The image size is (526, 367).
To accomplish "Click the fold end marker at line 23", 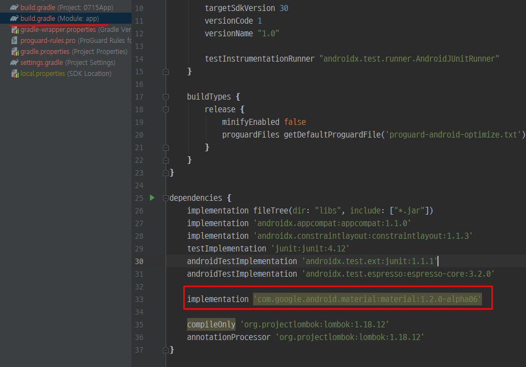I will click(166, 173).
